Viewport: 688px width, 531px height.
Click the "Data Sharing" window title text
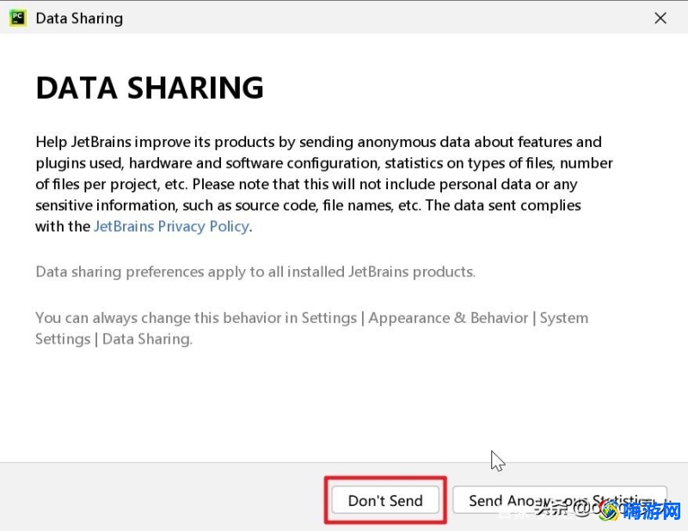[x=79, y=18]
